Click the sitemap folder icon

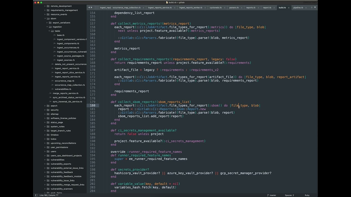(48, 114)
